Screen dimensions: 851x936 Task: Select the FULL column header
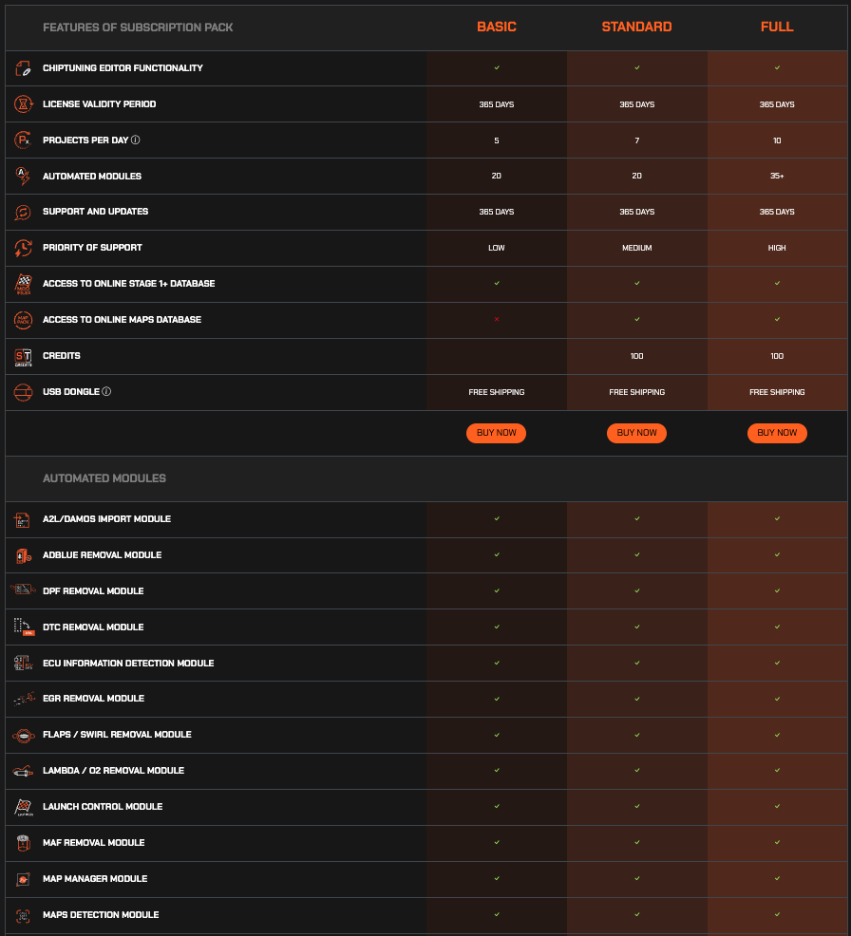point(777,28)
